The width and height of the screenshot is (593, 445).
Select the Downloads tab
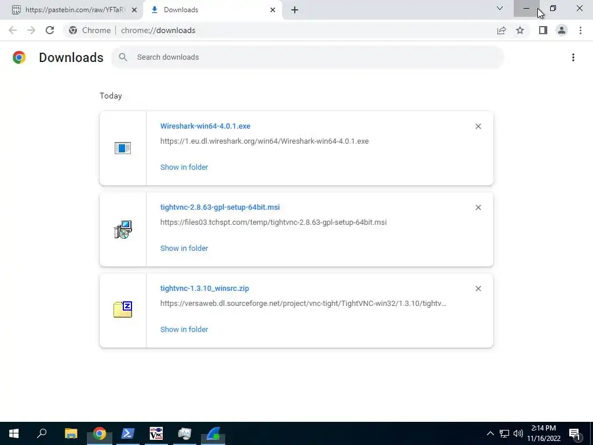coord(212,10)
